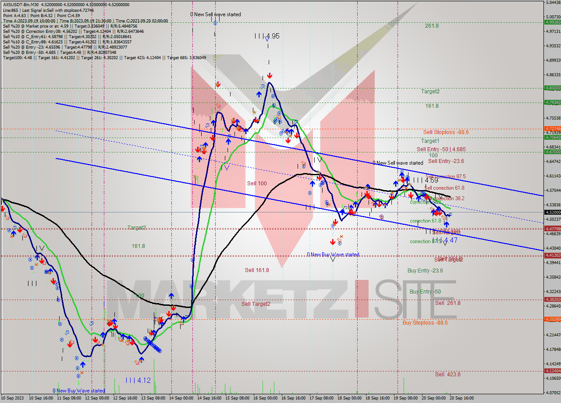
Task: Click the green '261.8' level label
Action: pyautogui.click(x=432, y=26)
